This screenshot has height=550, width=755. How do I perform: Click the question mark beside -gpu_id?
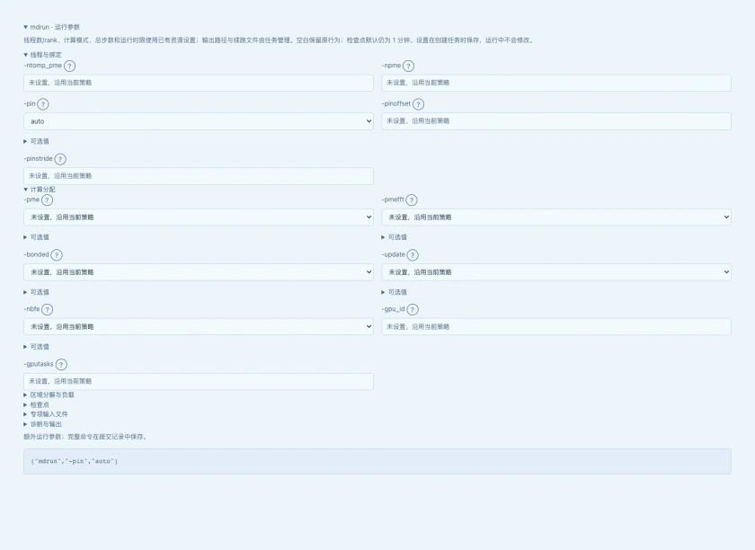(413, 310)
